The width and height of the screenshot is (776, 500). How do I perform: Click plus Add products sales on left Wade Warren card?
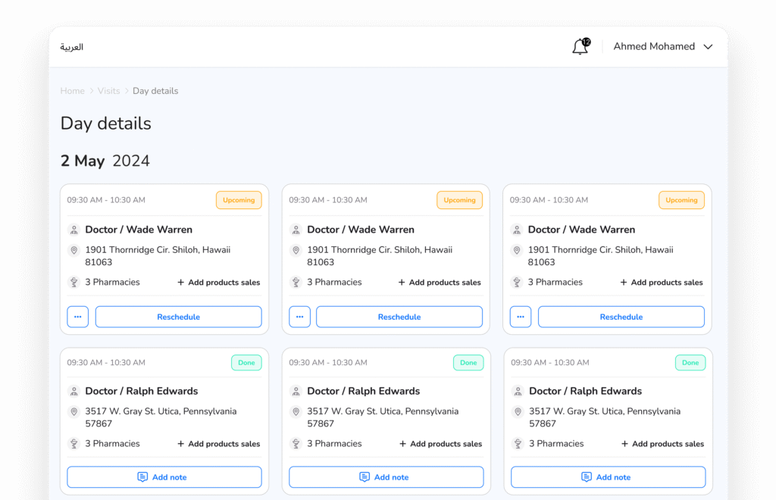pyautogui.click(x=218, y=283)
